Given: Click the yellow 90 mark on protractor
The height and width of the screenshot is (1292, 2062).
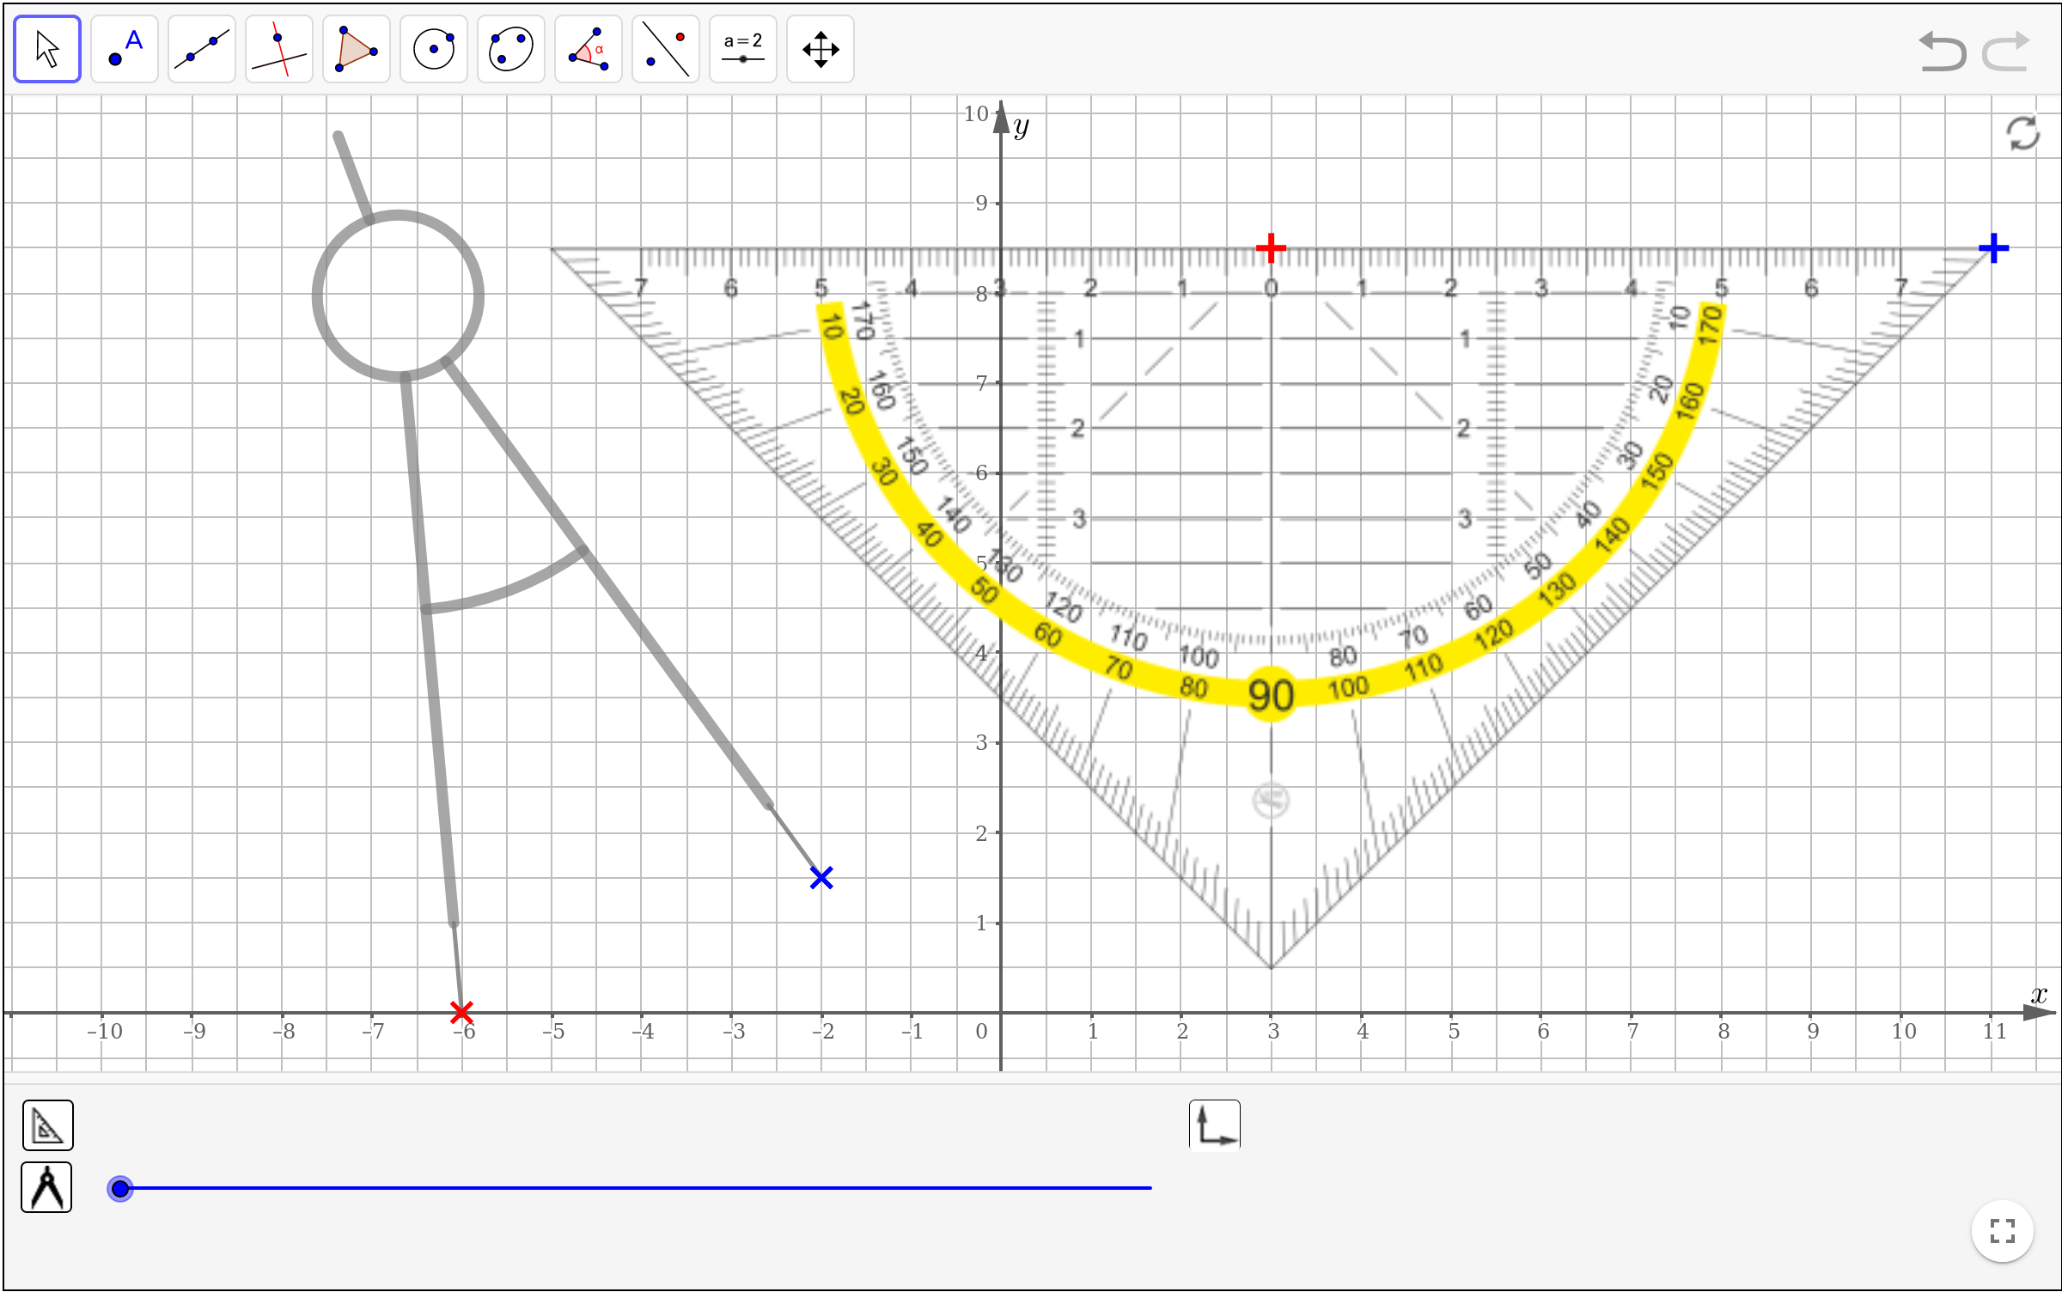Looking at the screenshot, I should coord(1271,694).
